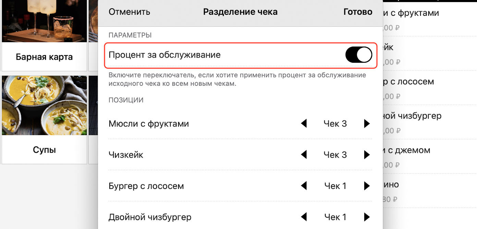
Task: Move Бургер с лососем to previous check
Action: (304, 186)
